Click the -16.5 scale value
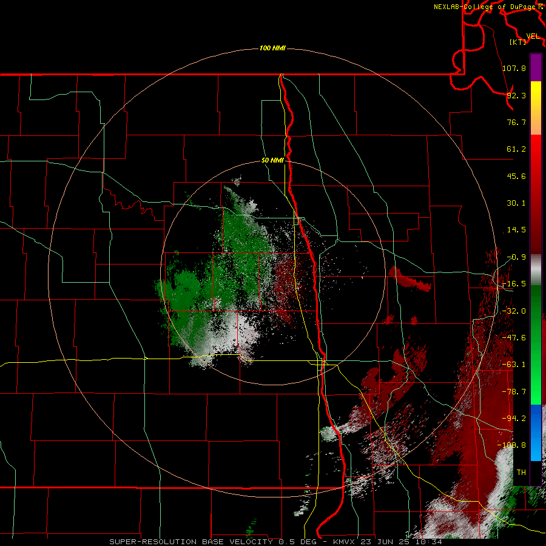 click(514, 284)
